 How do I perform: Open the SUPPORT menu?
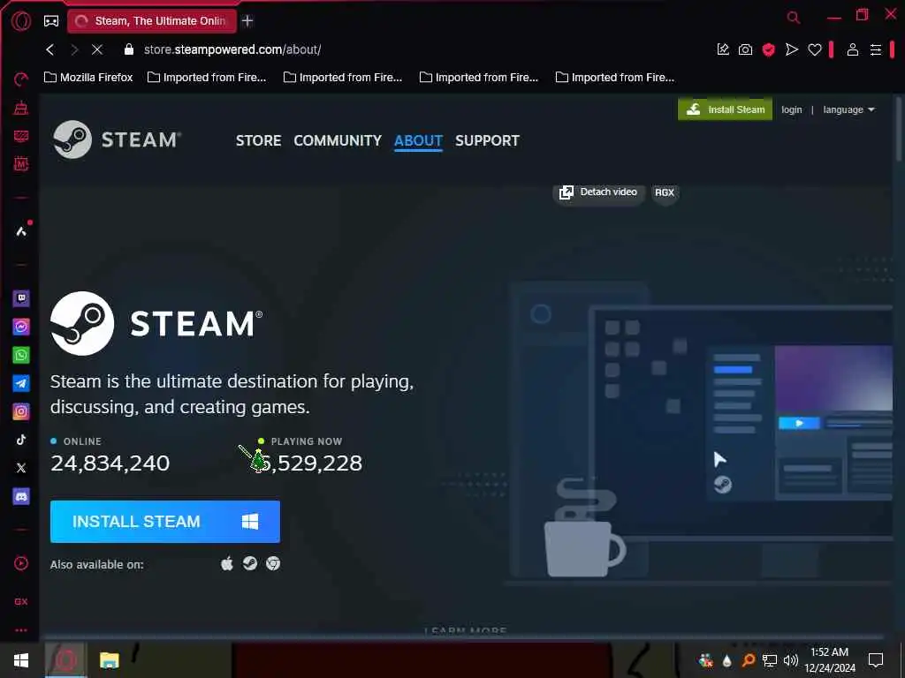click(487, 140)
